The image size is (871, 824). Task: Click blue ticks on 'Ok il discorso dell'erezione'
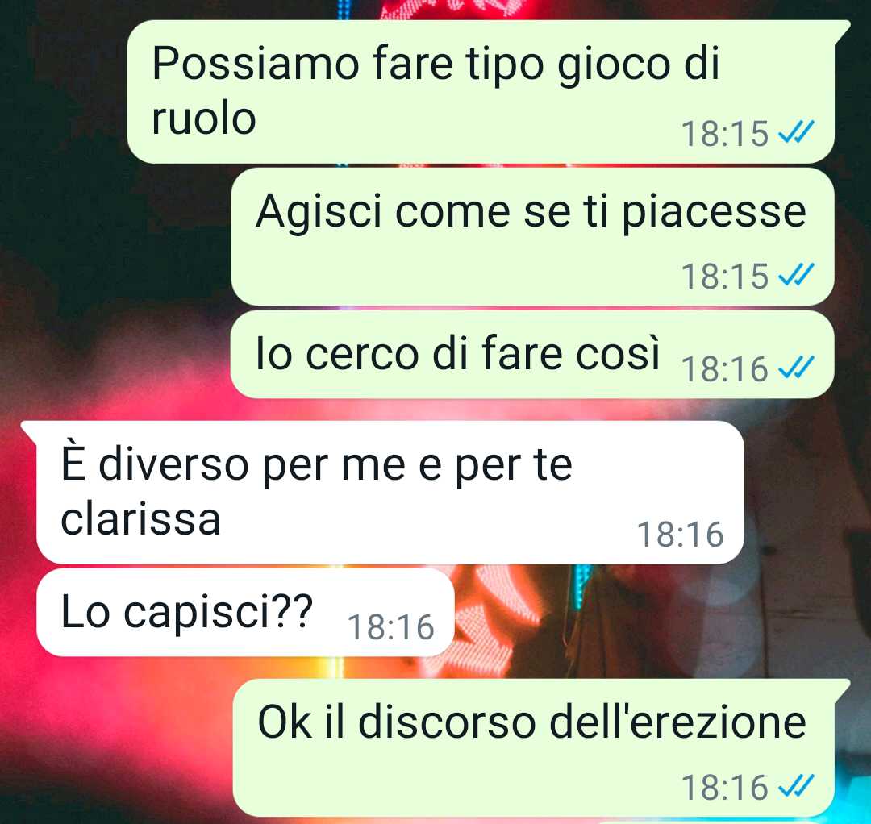point(796,785)
